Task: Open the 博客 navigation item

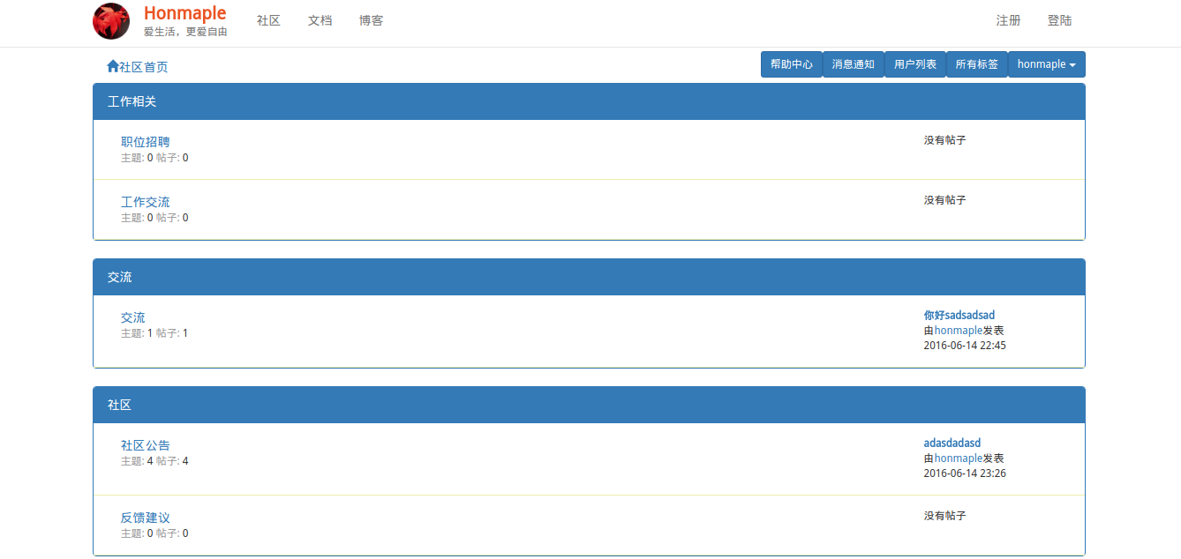Action: (x=371, y=20)
